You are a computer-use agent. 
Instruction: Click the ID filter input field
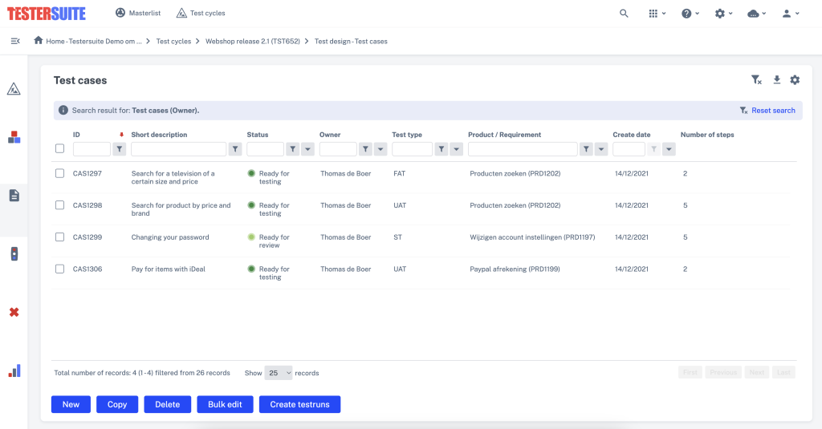click(x=92, y=149)
